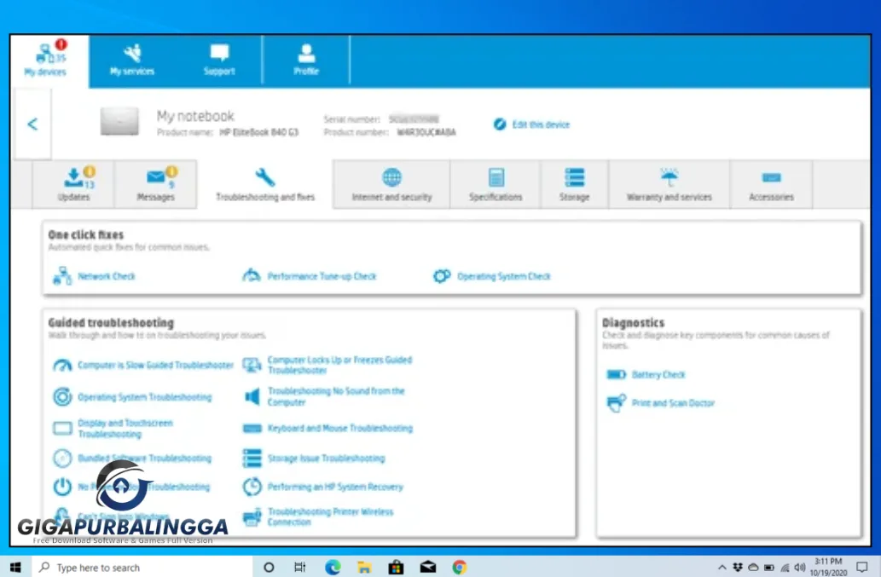Image resolution: width=881 pixels, height=577 pixels.
Task: Click the My notebook laptop thumbnail
Action: click(119, 121)
